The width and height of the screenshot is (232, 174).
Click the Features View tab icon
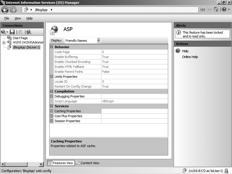pos(50,163)
